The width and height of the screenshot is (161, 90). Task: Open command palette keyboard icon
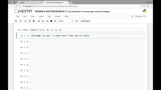[x=76, y=21]
